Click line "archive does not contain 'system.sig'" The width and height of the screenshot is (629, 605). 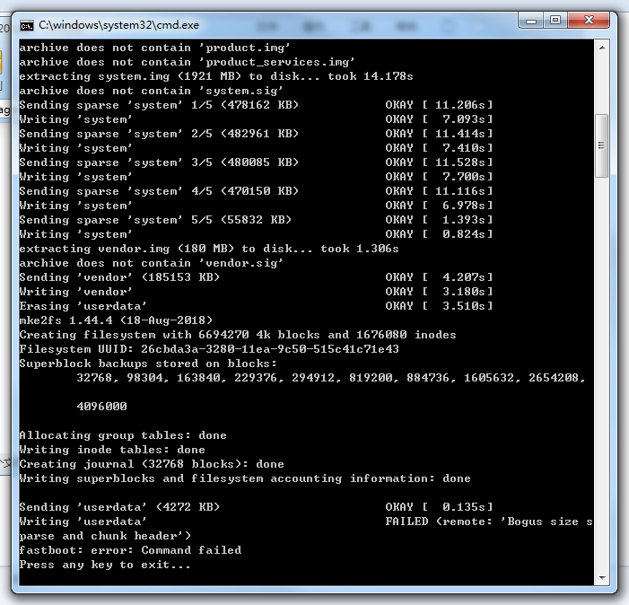click(x=151, y=91)
